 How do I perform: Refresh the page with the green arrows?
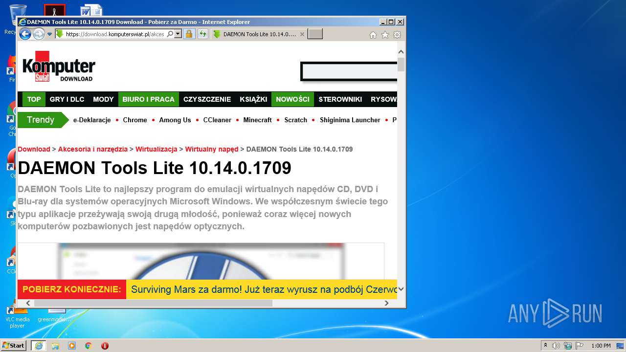(202, 34)
